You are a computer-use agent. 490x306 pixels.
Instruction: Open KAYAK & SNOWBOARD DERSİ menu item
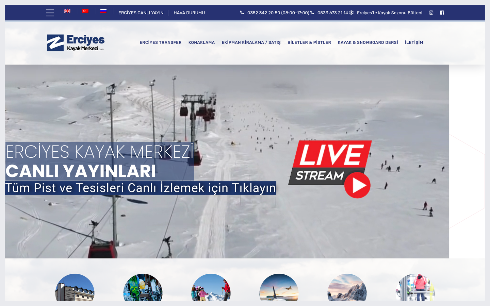[368, 42]
